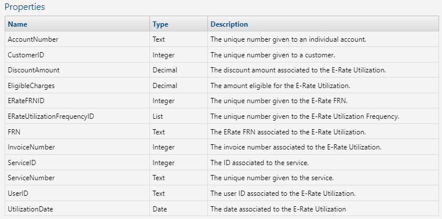Select the DiscountAmount property name

[x=34, y=70]
